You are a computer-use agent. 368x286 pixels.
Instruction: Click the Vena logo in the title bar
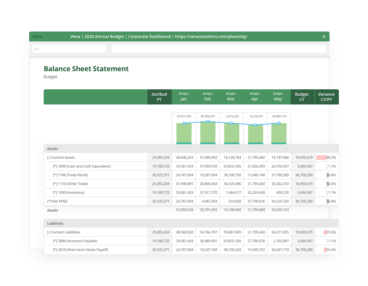[38, 36]
